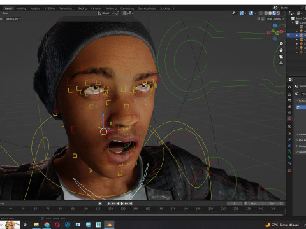Open the Render properties tab
Image resolution: width=306 pixels, height=229 pixels.
coord(289,94)
